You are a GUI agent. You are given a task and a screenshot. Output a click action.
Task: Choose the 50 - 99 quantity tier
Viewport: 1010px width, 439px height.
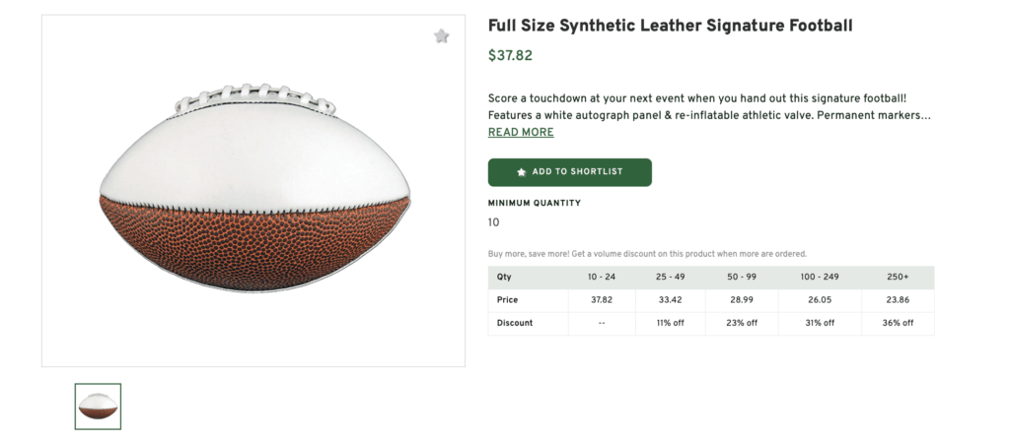pos(740,277)
